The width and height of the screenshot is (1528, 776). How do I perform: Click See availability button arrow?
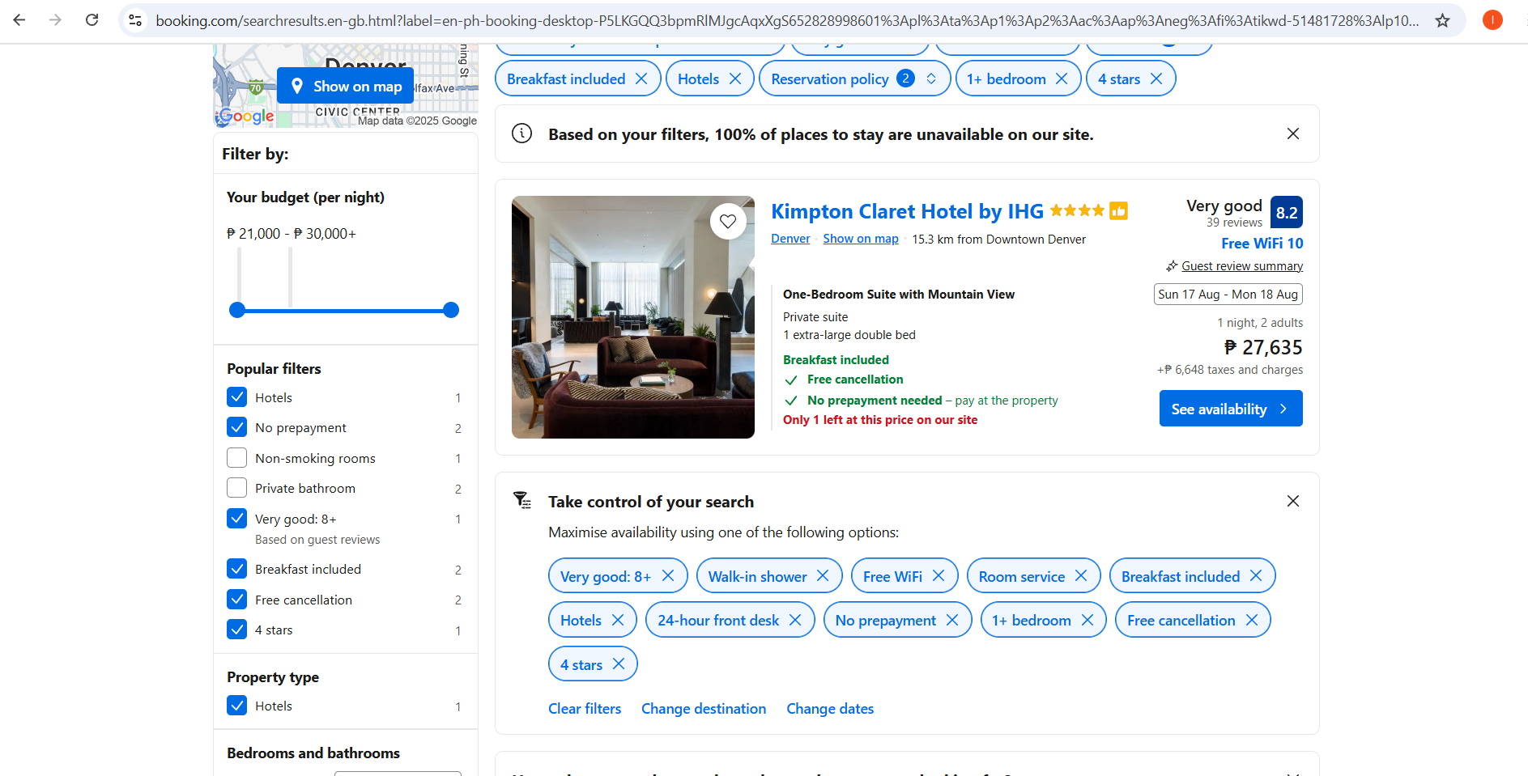pos(1283,409)
